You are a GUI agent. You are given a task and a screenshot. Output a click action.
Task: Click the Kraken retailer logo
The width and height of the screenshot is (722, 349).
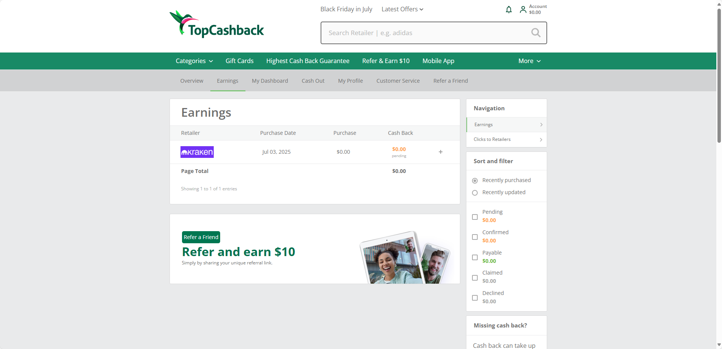point(197,152)
